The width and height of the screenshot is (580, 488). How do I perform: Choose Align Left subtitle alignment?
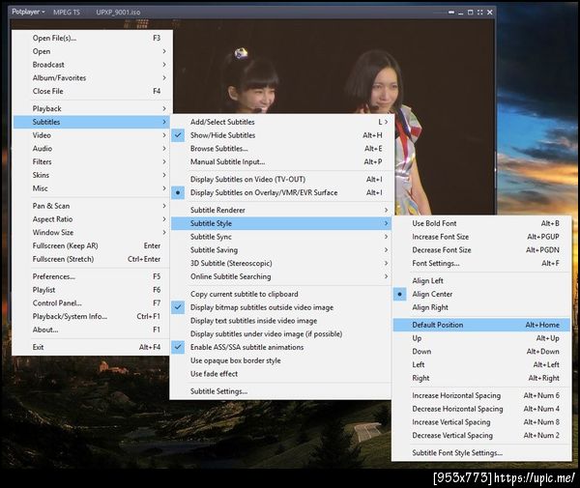tap(481, 281)
